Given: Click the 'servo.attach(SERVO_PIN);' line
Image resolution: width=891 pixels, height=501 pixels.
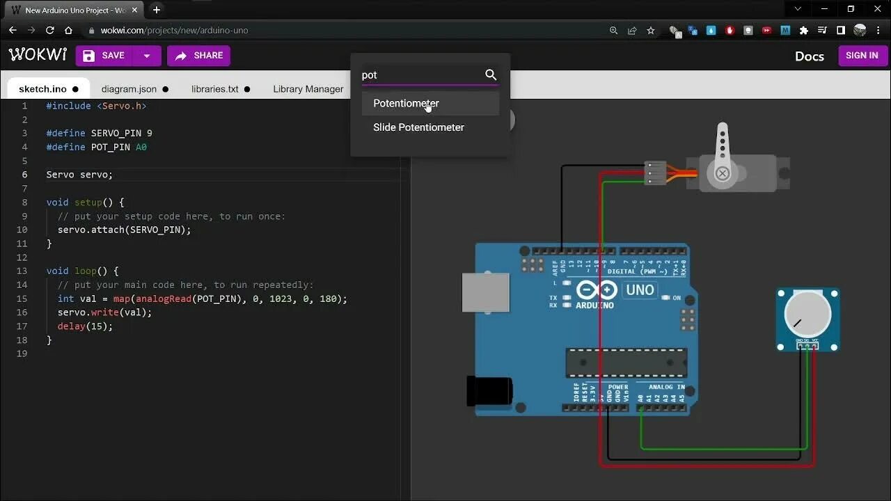Looking at the screenshot, I should [x=124, y=230].
